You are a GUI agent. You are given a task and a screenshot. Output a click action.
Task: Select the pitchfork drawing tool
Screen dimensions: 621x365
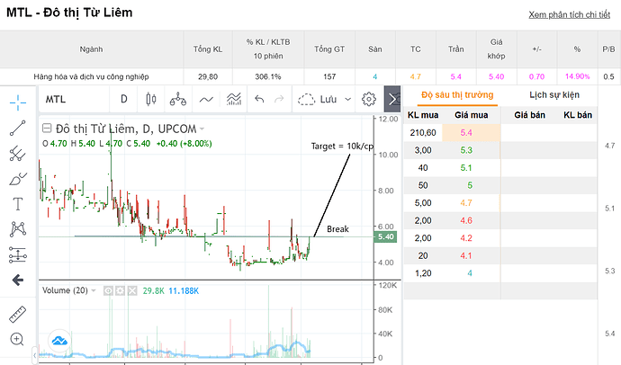[x=18, y=154]
